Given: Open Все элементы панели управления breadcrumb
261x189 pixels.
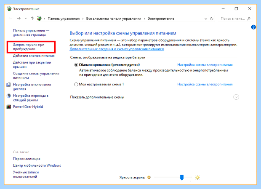Looking at the screenshot, I should pos(114,19).
